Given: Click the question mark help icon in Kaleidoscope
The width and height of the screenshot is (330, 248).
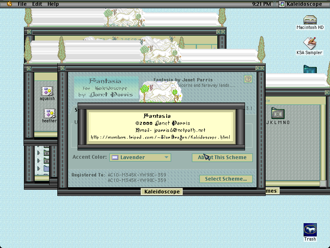Looking at the screenshot, I should [248, 79].
